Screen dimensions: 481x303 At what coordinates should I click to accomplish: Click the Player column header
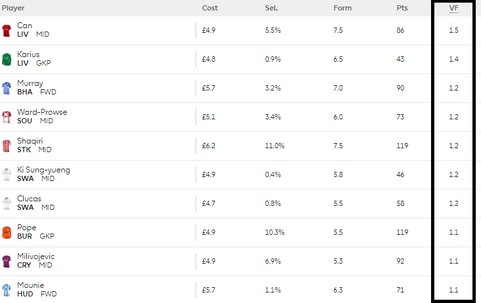tap(13, 8)
